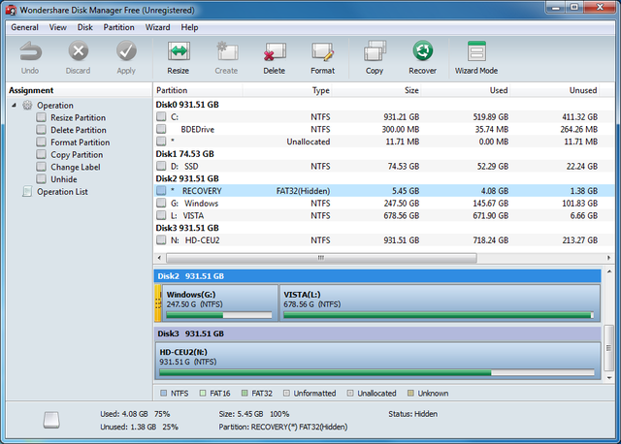Click the FAT32 legend color swatch

[245, 393]
